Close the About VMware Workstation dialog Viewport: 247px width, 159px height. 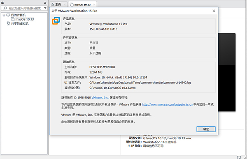(x=214, y=11)
